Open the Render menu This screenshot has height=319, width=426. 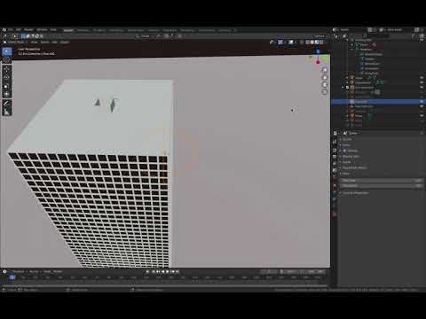[28, 30]
